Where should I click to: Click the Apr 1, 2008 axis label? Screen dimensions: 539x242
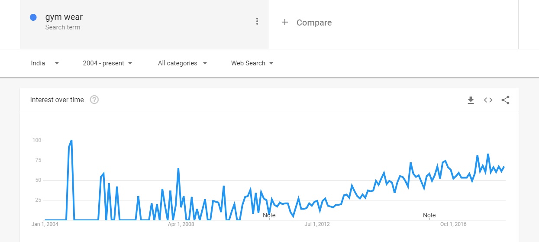(x=181, y=224)
